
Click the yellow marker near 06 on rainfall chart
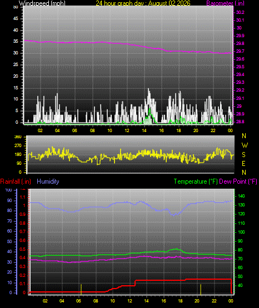click(81, 289)
